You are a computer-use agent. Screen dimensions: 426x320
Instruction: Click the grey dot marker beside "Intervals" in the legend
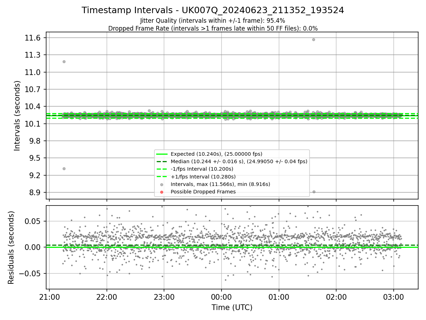tap(162, 184)
